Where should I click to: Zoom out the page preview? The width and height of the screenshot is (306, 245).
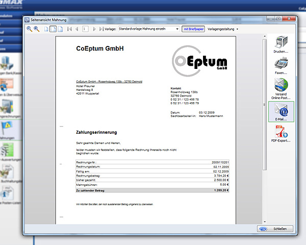click(30, 29)
